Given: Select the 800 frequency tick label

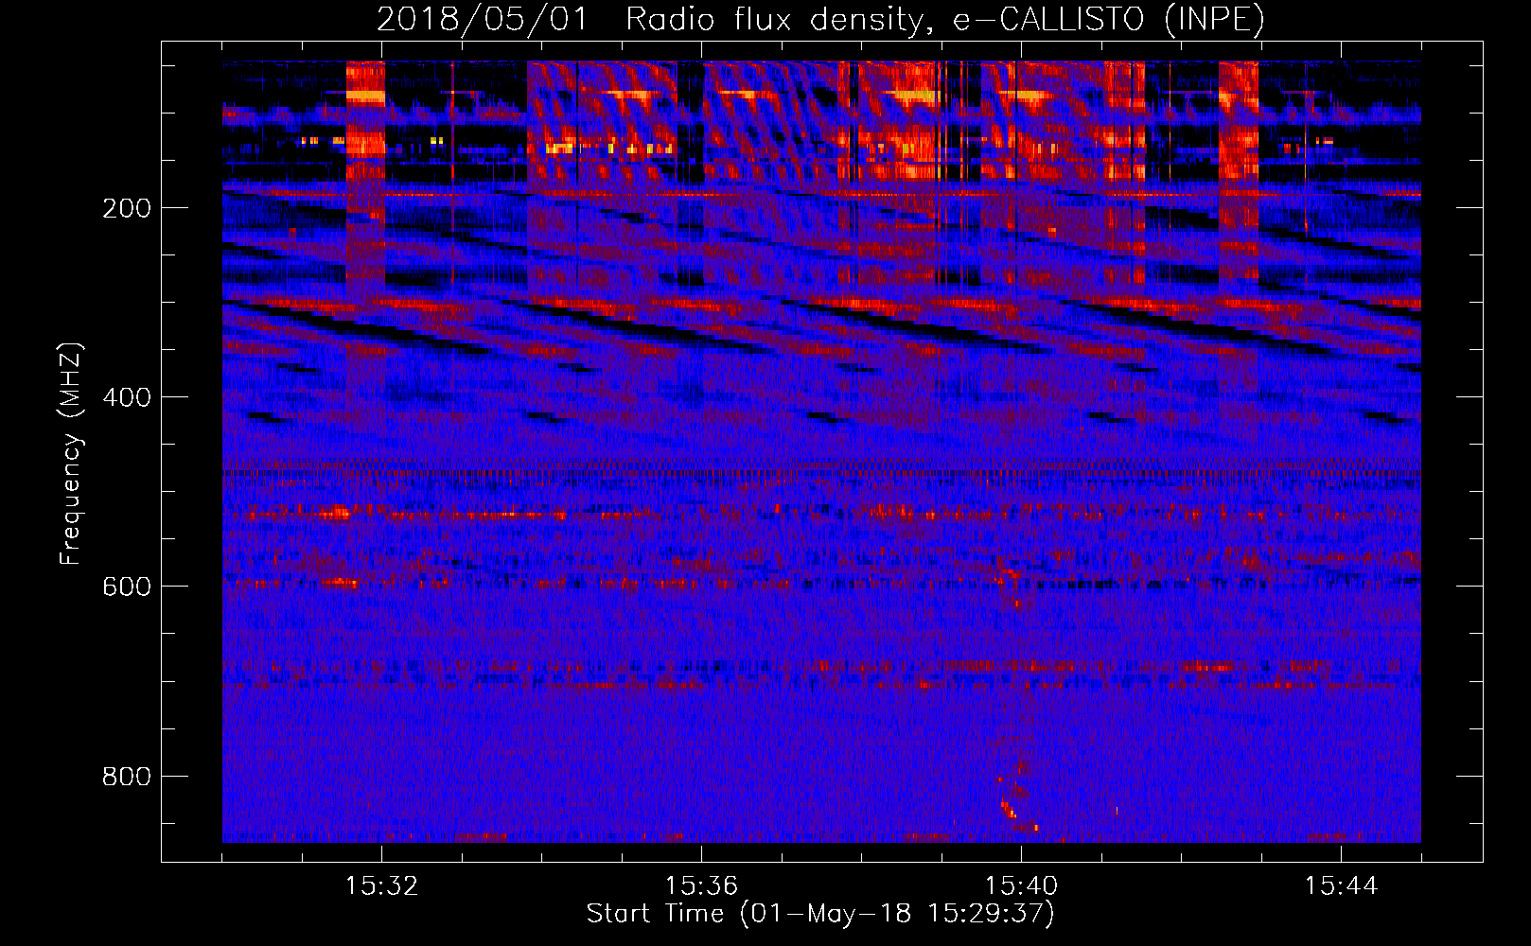Looking at the screenshot, I should coord(127,777).
